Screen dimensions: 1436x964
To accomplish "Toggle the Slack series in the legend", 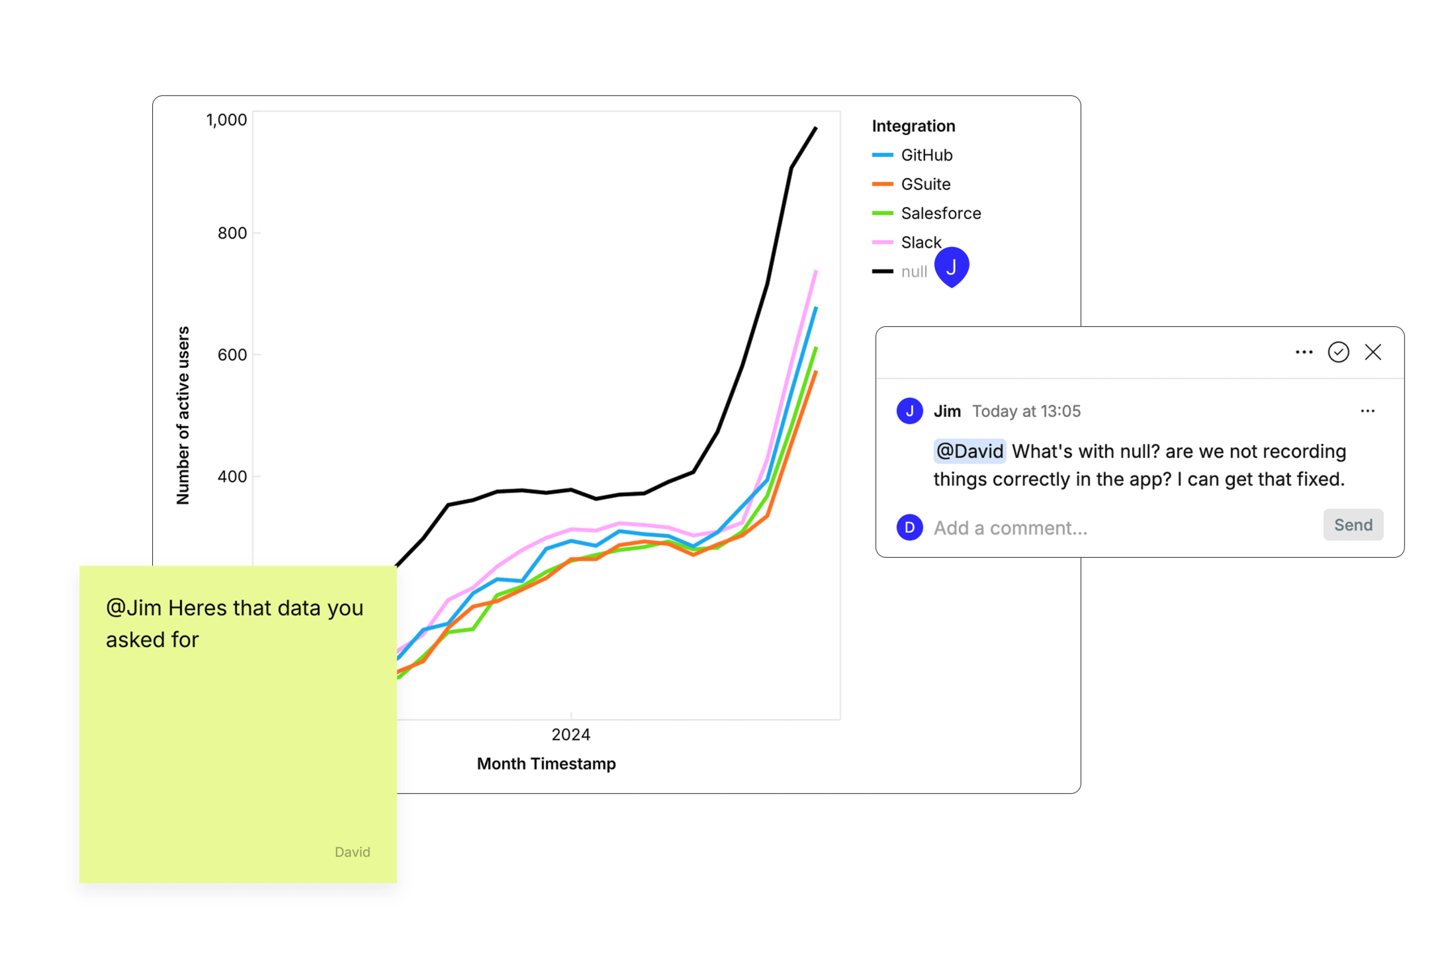I will (x=920, y=242).
